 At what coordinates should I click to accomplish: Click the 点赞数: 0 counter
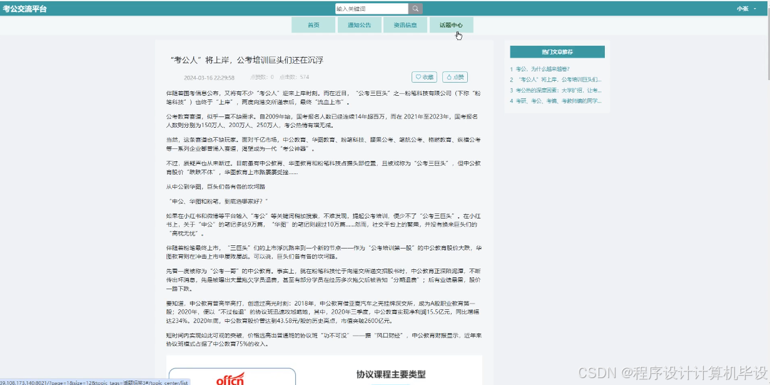click(x=262, y=78)
